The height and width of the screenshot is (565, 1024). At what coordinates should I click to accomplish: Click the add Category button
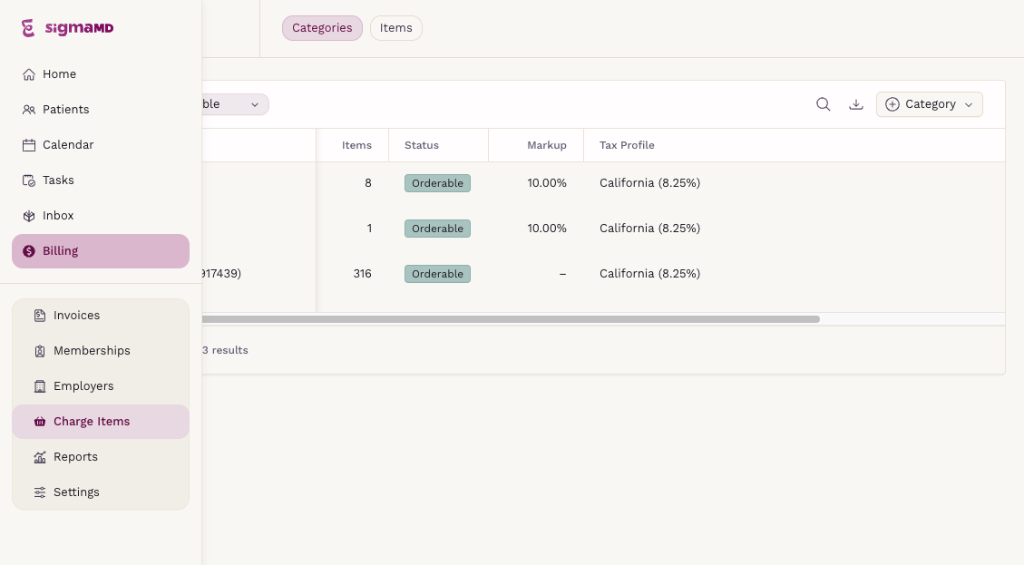point(930,104)
